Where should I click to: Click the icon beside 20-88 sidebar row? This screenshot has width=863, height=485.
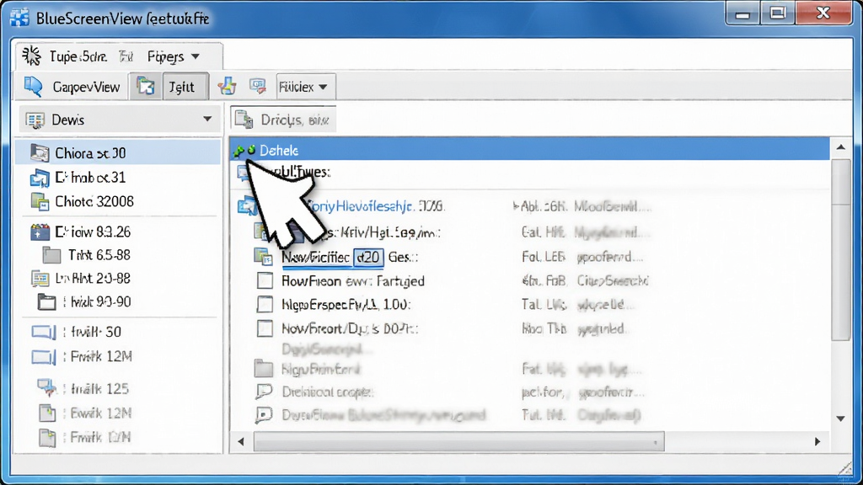pyautogui.click(x=40, y=279)
